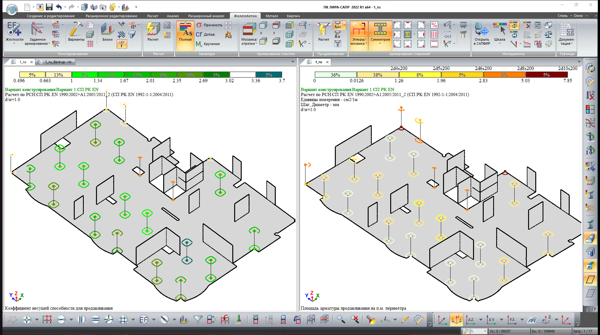Click the magnifying glass zoom icon
The width and height of the screenshot is (600, 335).
click(340, 319)
